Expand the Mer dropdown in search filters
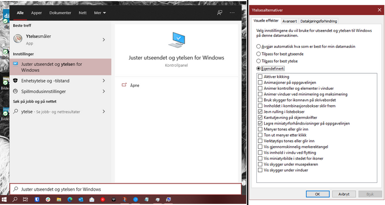Screen dimensions: 385x205 [x=100, y=13]
